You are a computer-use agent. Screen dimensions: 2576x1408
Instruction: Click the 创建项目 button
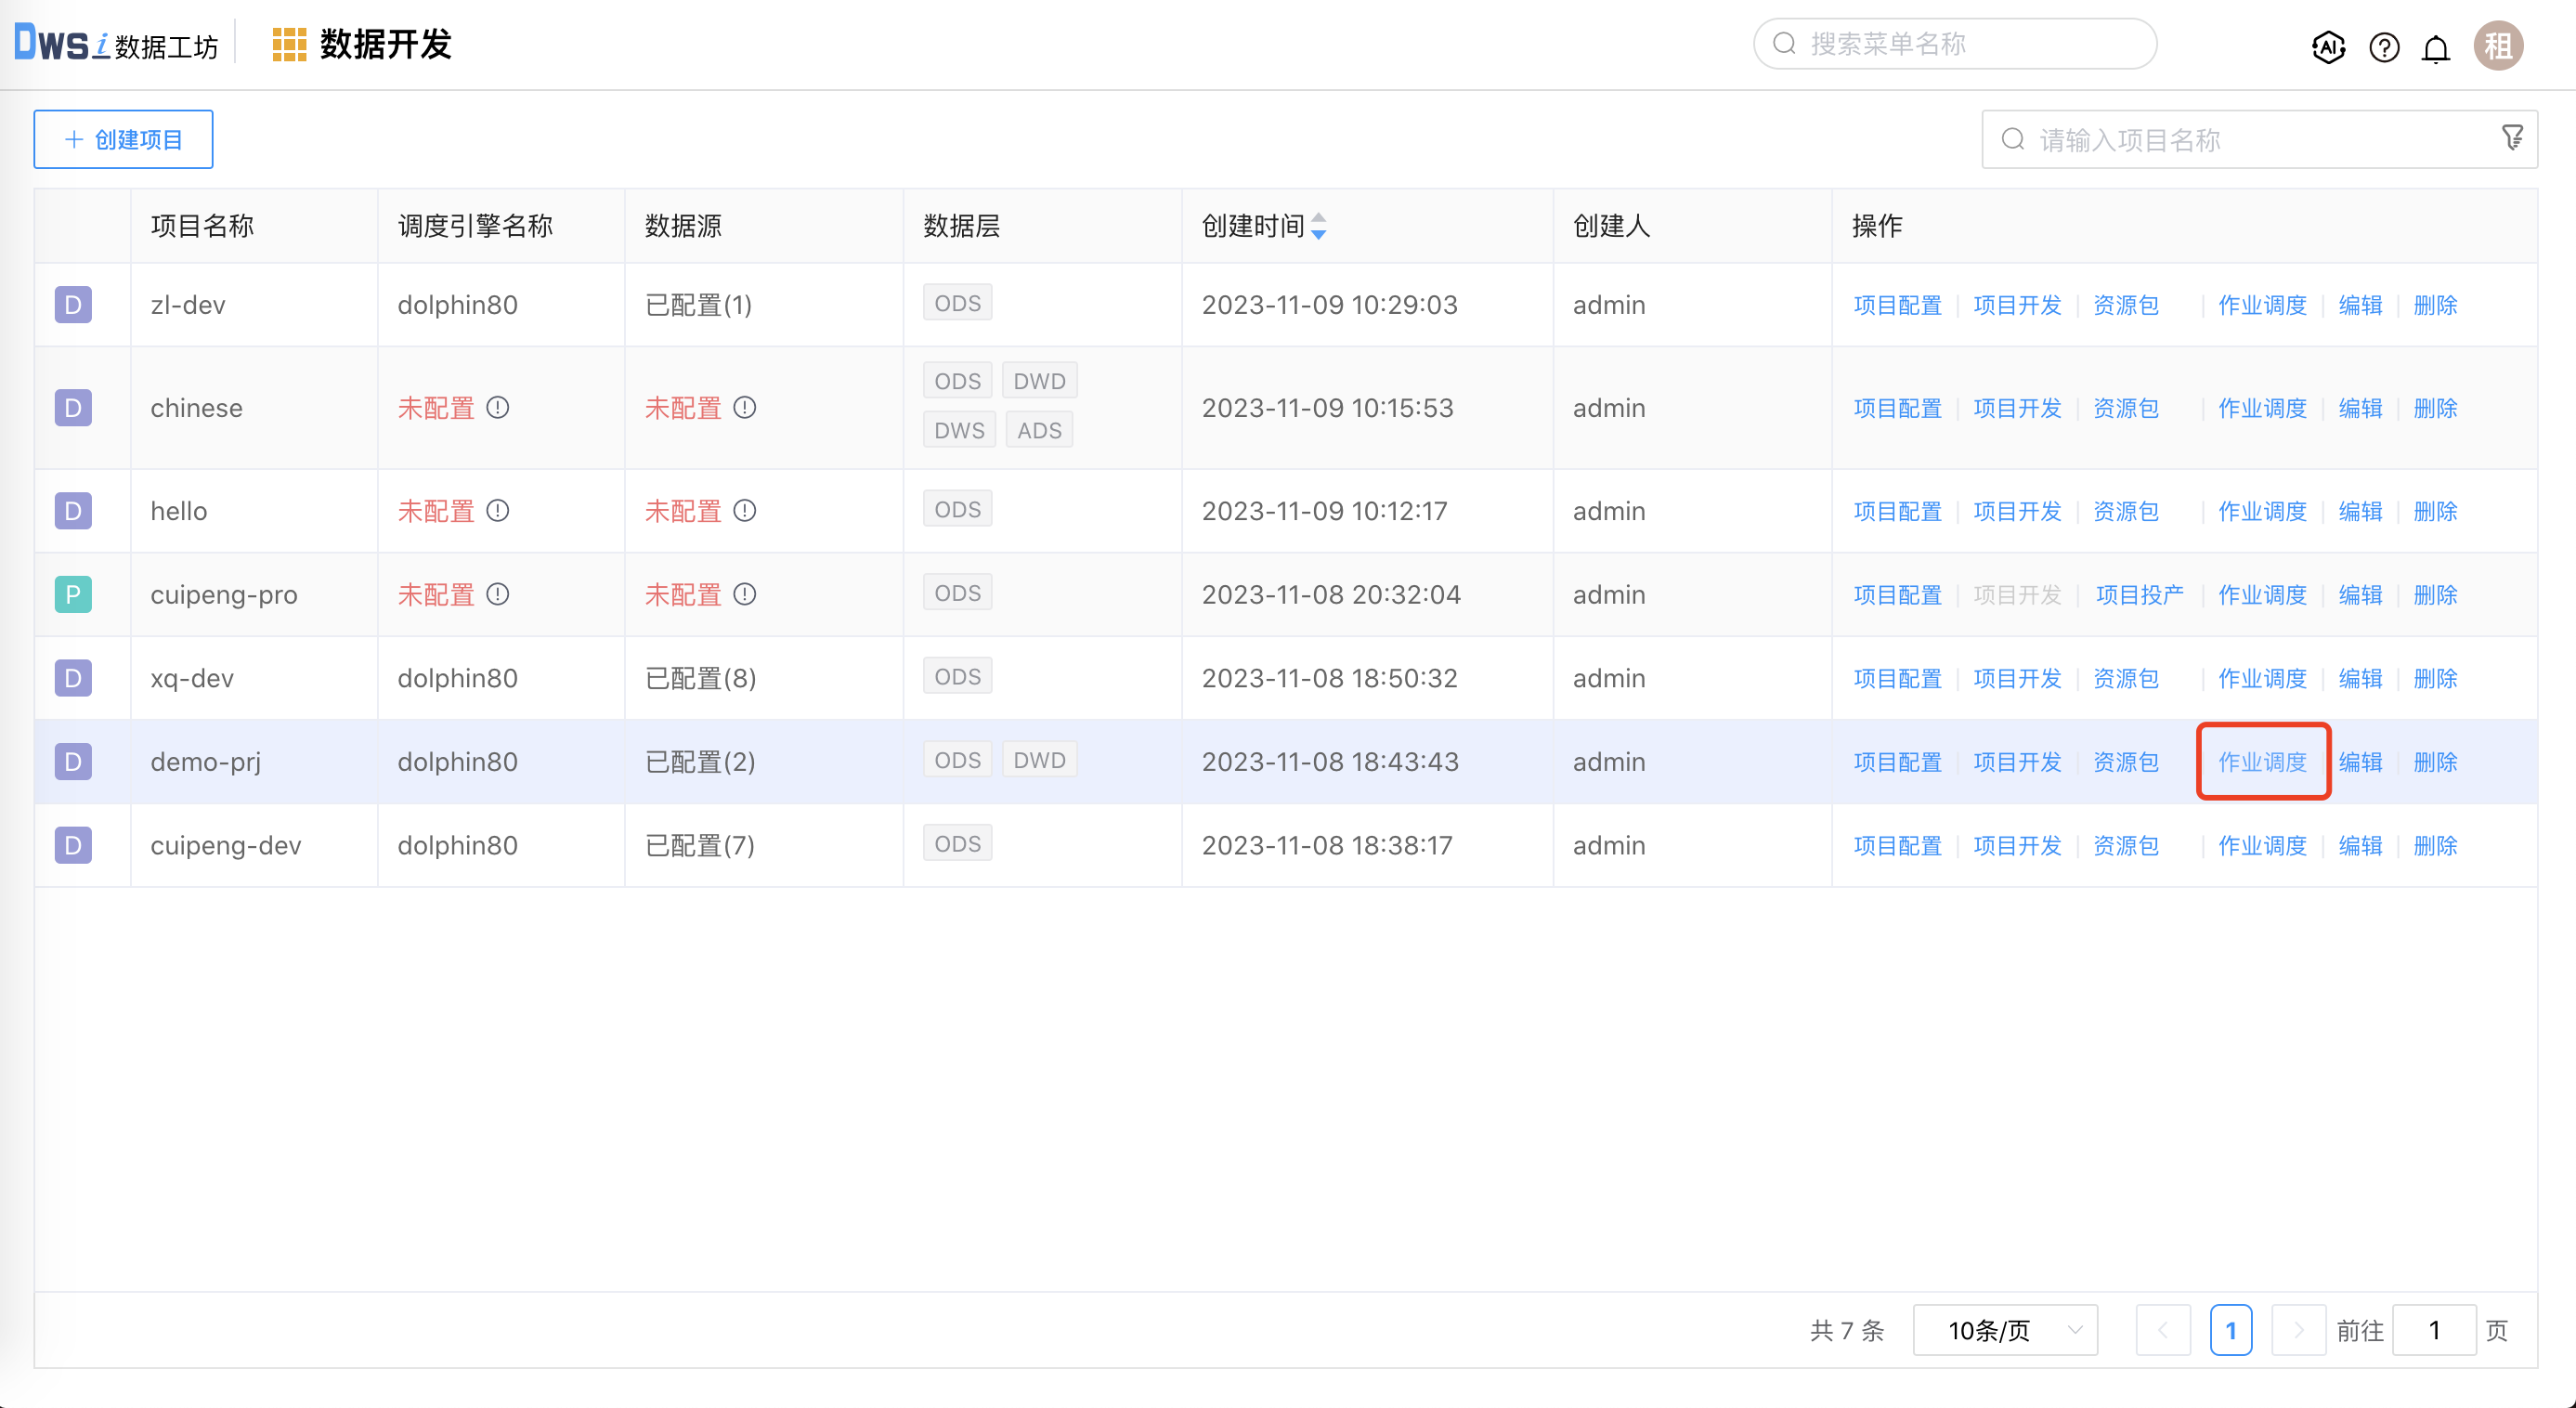[x=122, y=138]
